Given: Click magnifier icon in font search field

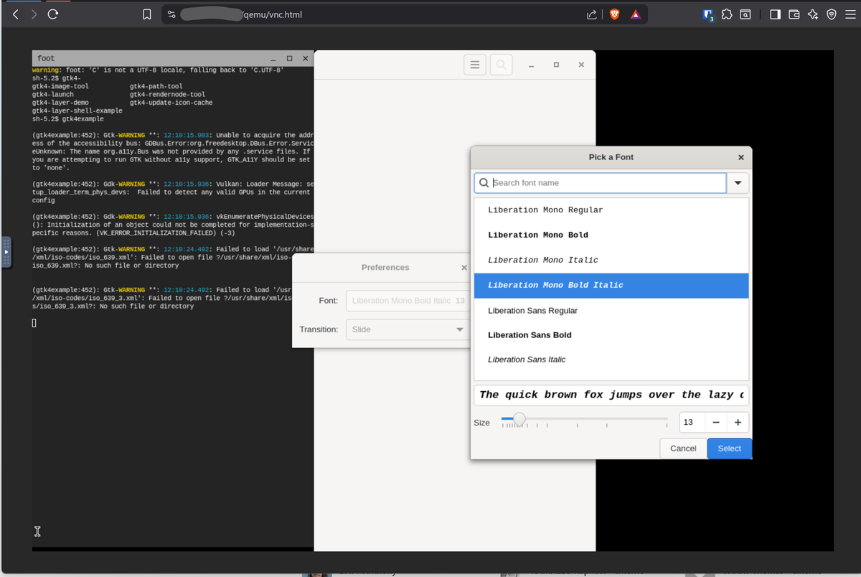Looking at the screenshot, I should click(x=484, y=183).
